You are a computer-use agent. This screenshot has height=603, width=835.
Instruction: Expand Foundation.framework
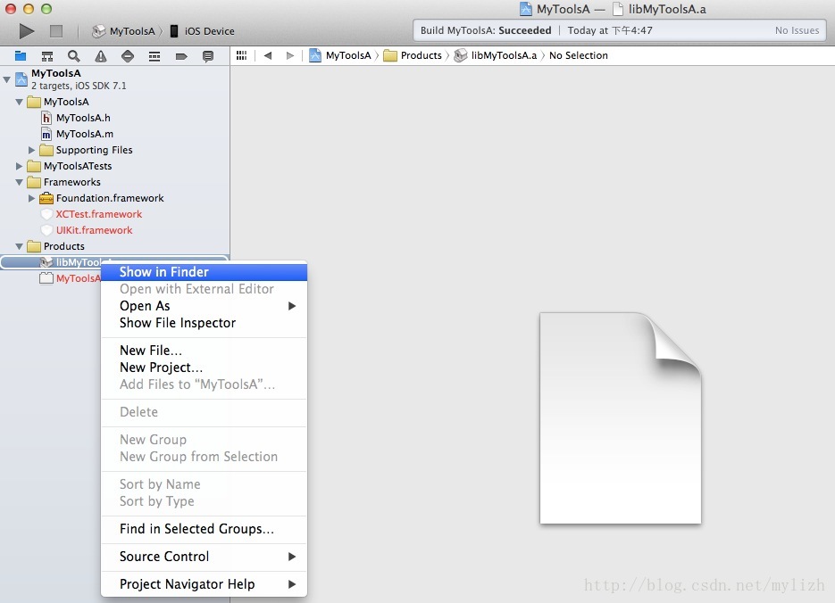tap(31, 198)
